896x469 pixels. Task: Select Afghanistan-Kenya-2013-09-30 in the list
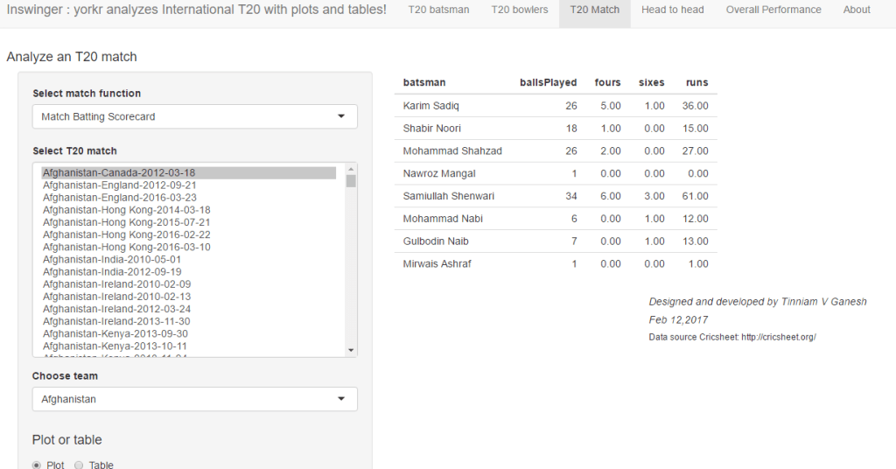[x=115, y=334]
